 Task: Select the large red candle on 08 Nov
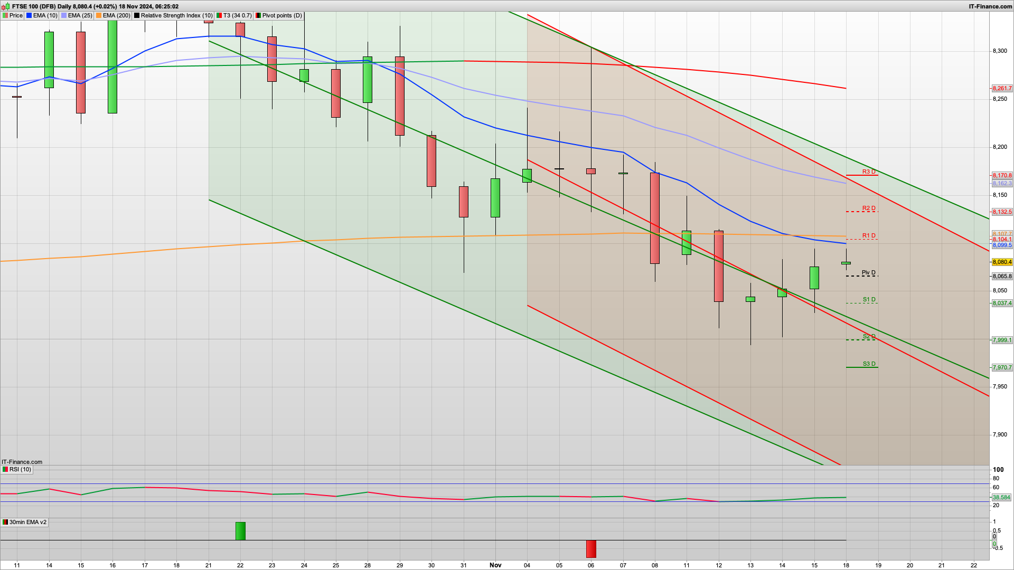click(655, 218)
